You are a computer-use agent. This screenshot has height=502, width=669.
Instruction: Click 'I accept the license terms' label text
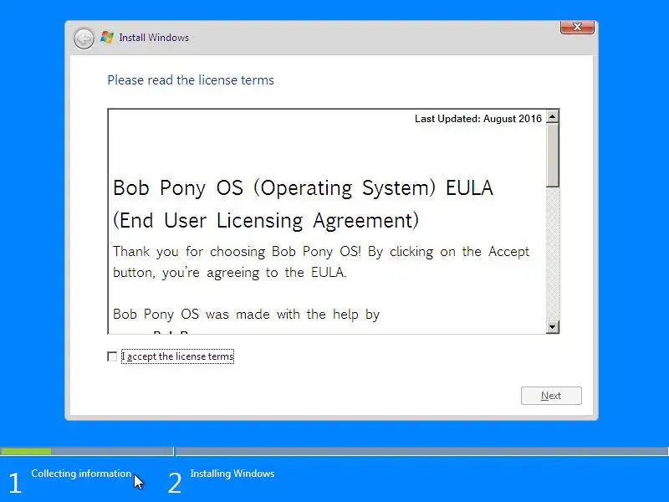[177, 356]
